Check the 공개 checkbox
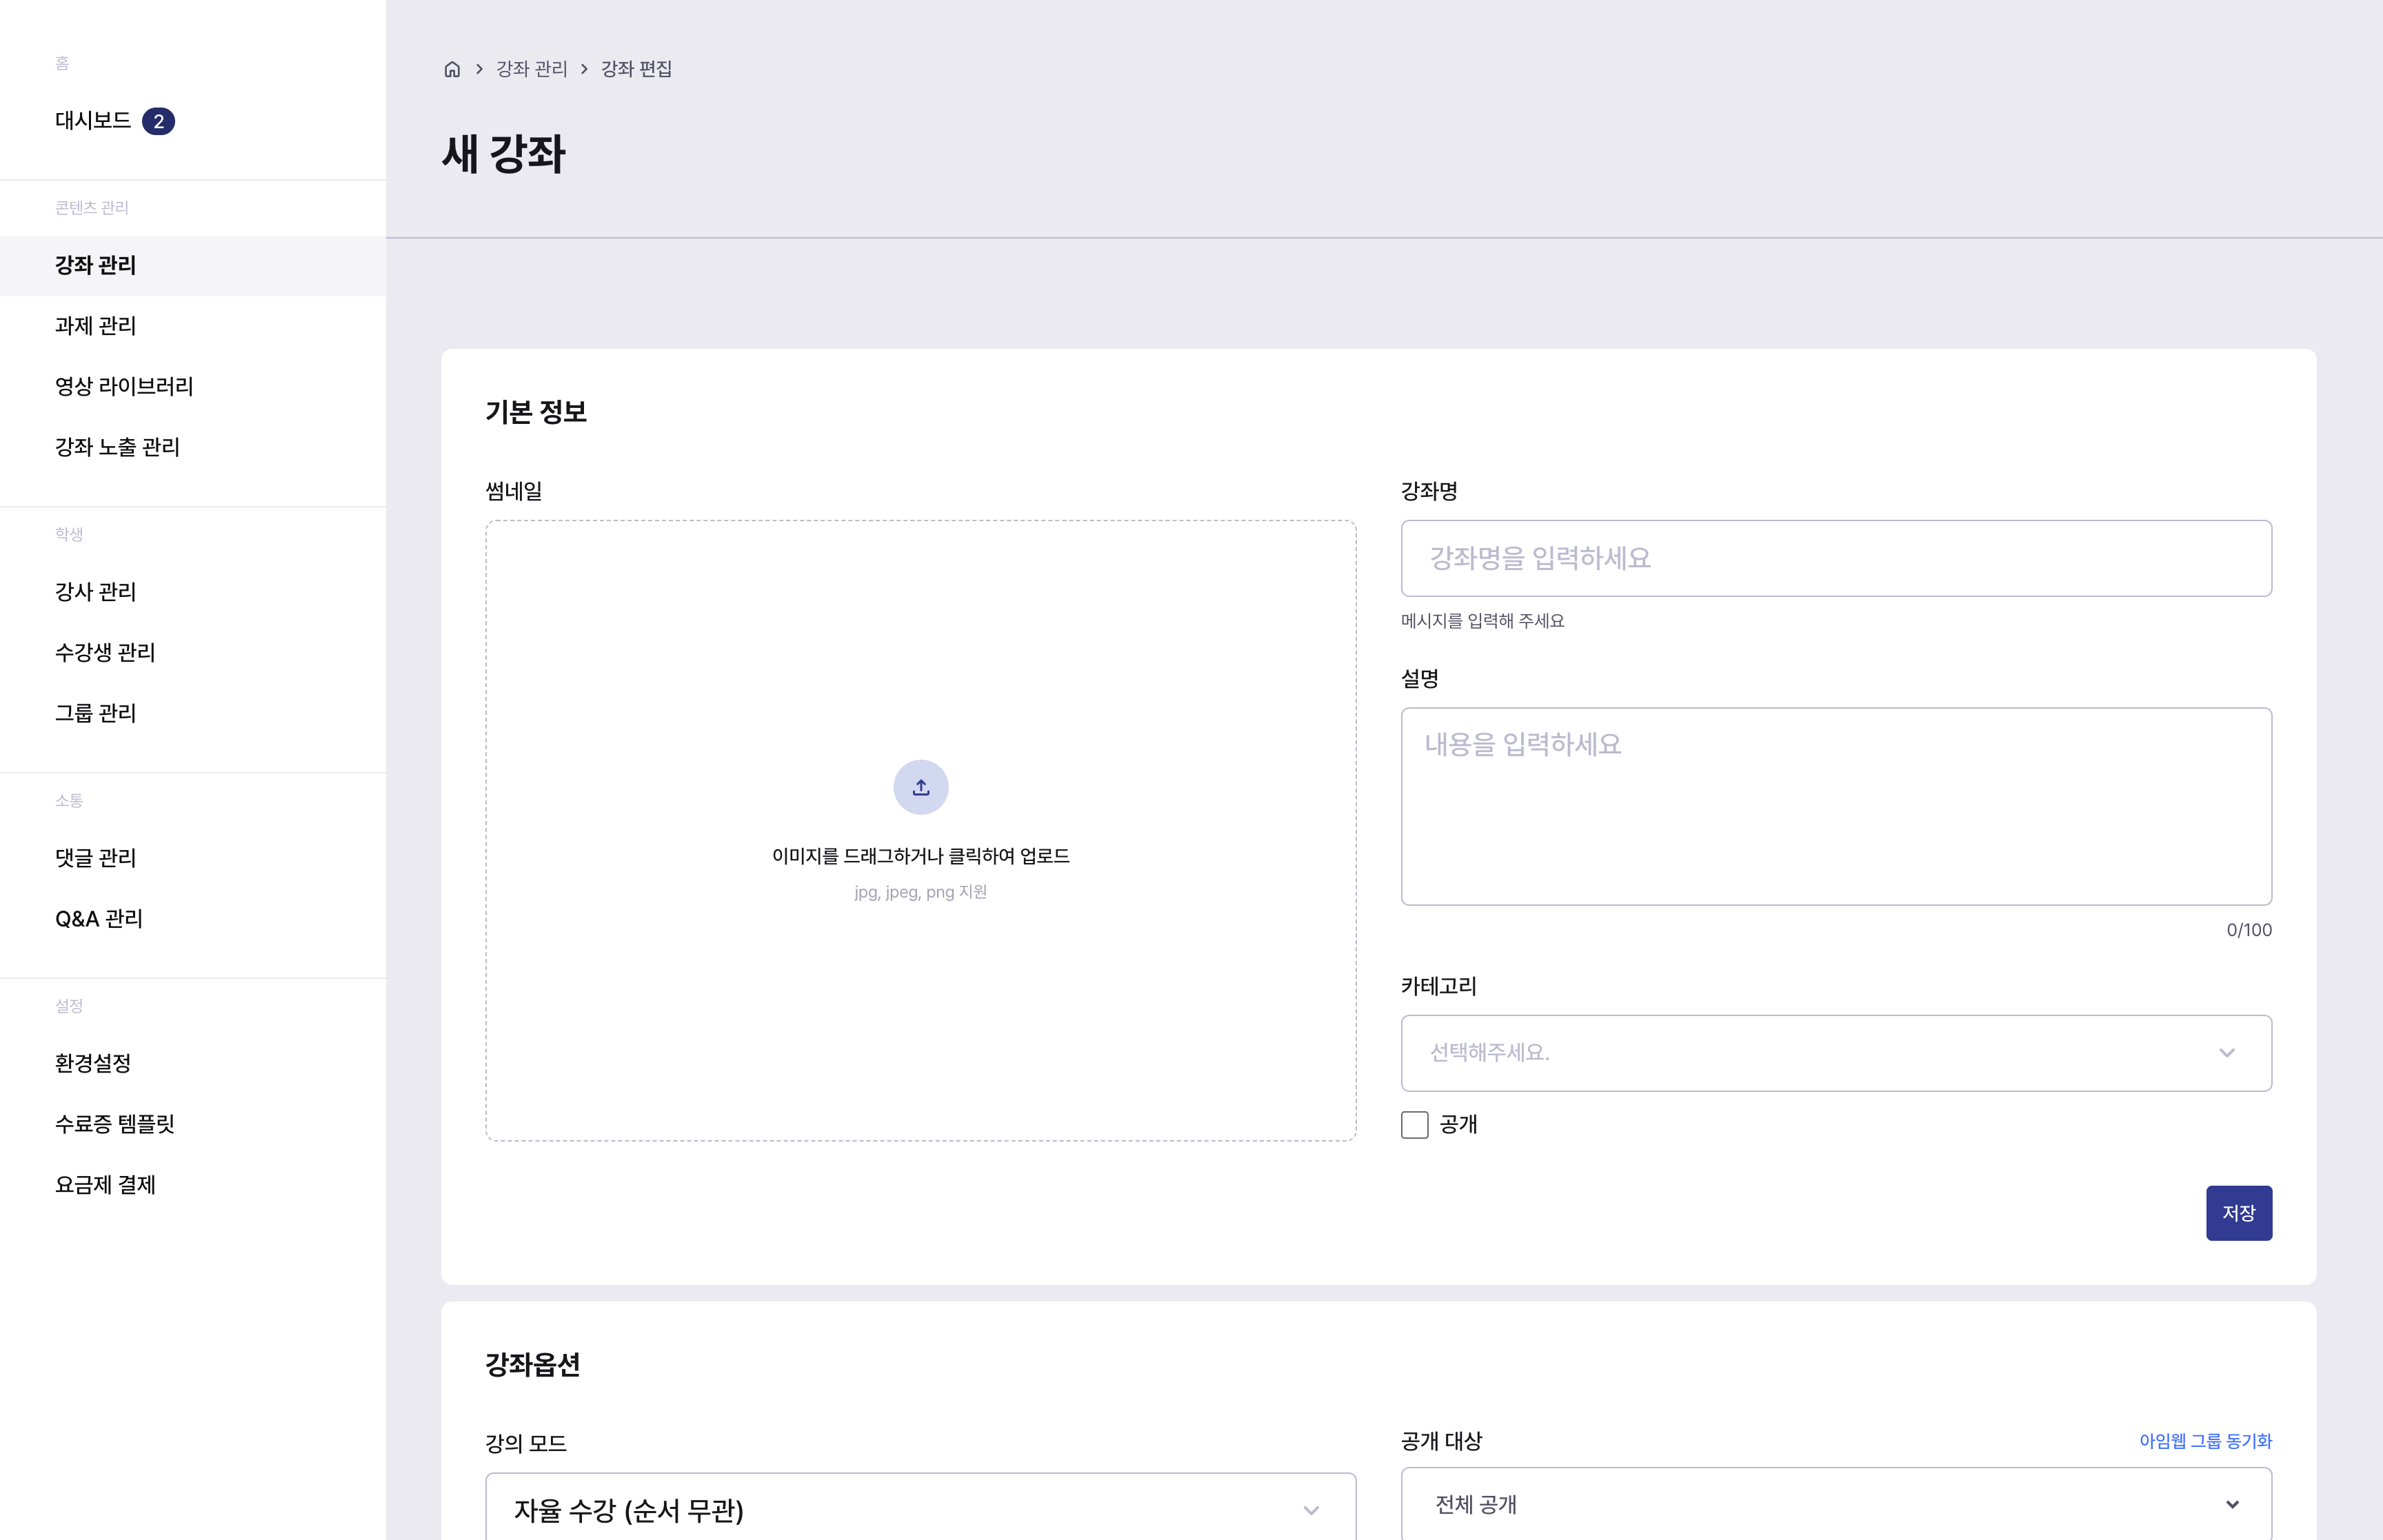2383x1540 pixels. tap(1414, 1124)
